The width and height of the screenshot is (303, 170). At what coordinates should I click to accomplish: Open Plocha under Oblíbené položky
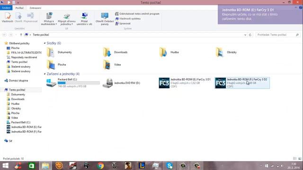click(x=15, y=48)
